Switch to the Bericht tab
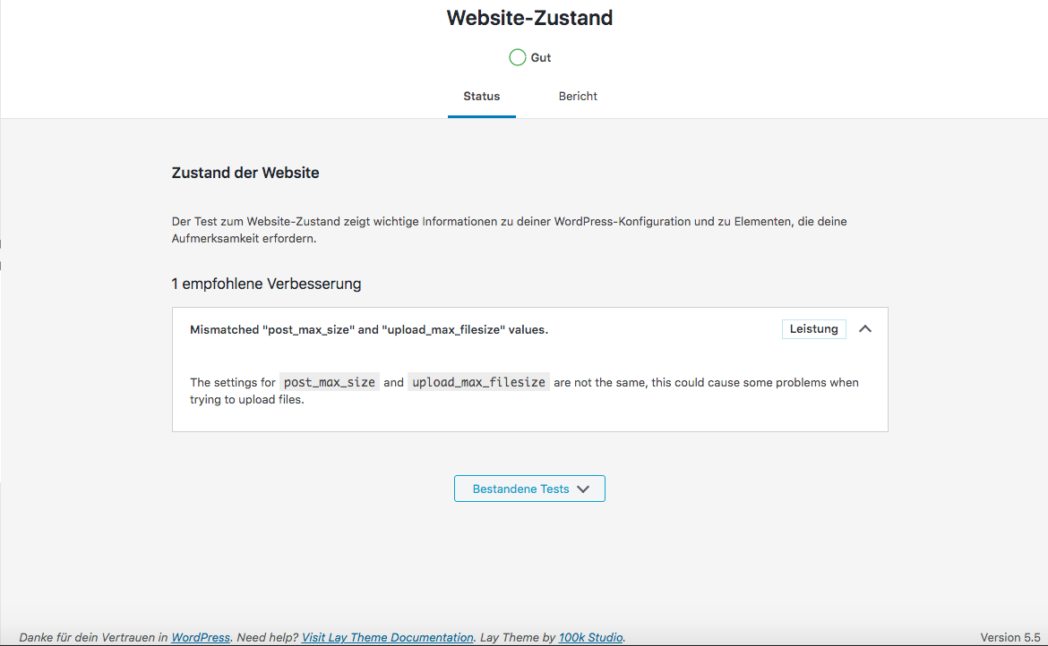1048x646 pixels. point(578,96)
